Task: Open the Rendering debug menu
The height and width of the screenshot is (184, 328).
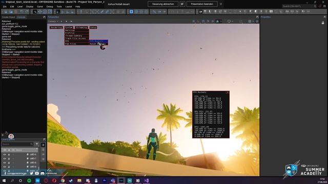Action: 56,28
